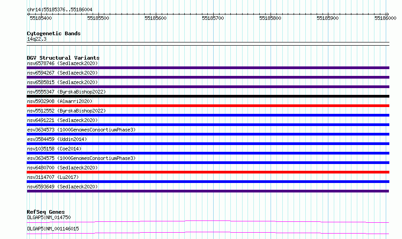This screenshot has width=402, height=239.
Task: Open variant nsv5932908 (Almarri2020) label
Action: pos(60,101)
